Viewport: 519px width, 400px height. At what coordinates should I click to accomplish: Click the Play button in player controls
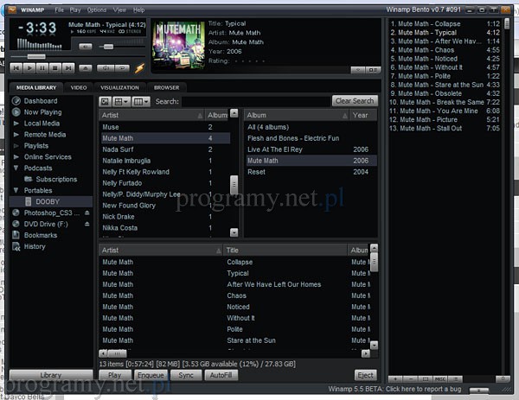coord(30,67)
